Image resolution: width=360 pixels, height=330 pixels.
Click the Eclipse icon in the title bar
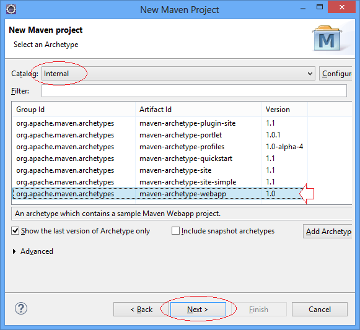click(x=11, y=9)
